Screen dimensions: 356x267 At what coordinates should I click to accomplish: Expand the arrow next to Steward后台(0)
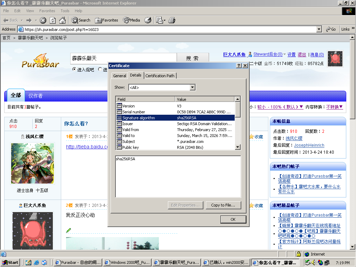[284, 54]
